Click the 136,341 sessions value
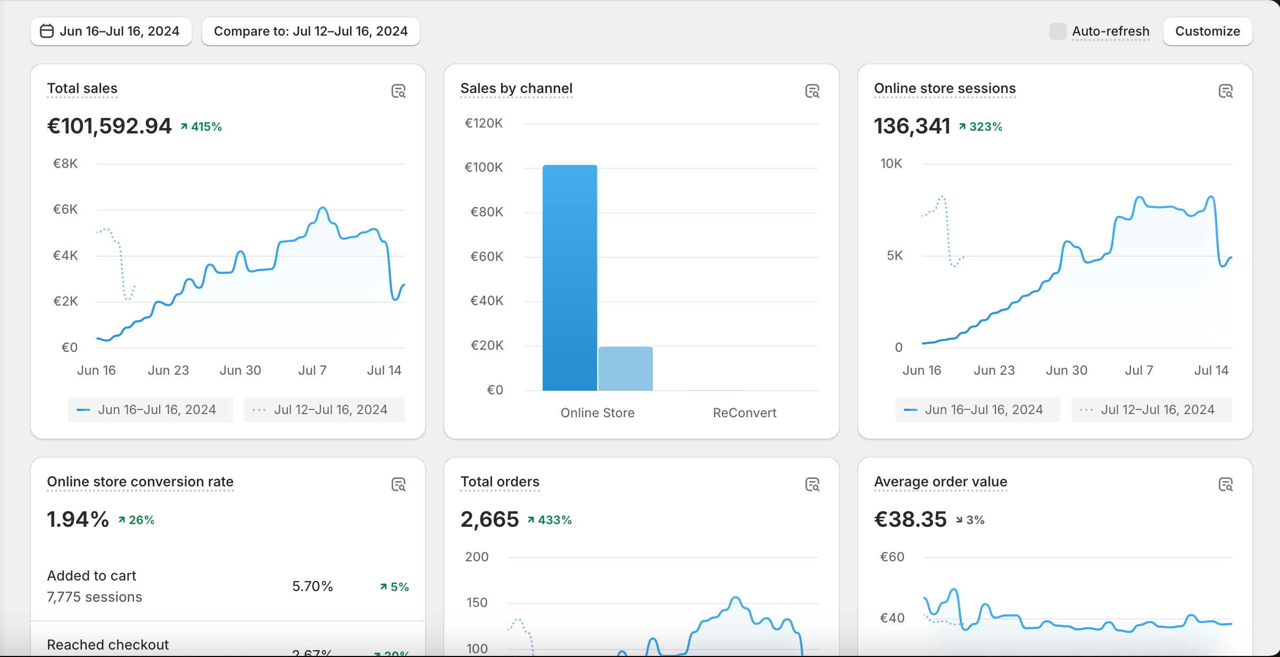This screenshot has height=657, width=1280. pos(912,126)
